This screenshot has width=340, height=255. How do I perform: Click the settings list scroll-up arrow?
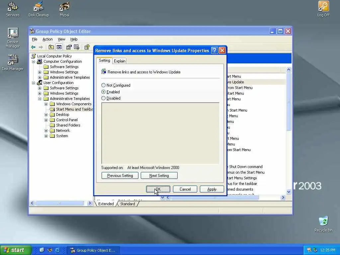pyautogui.click(x=289, y=70)
